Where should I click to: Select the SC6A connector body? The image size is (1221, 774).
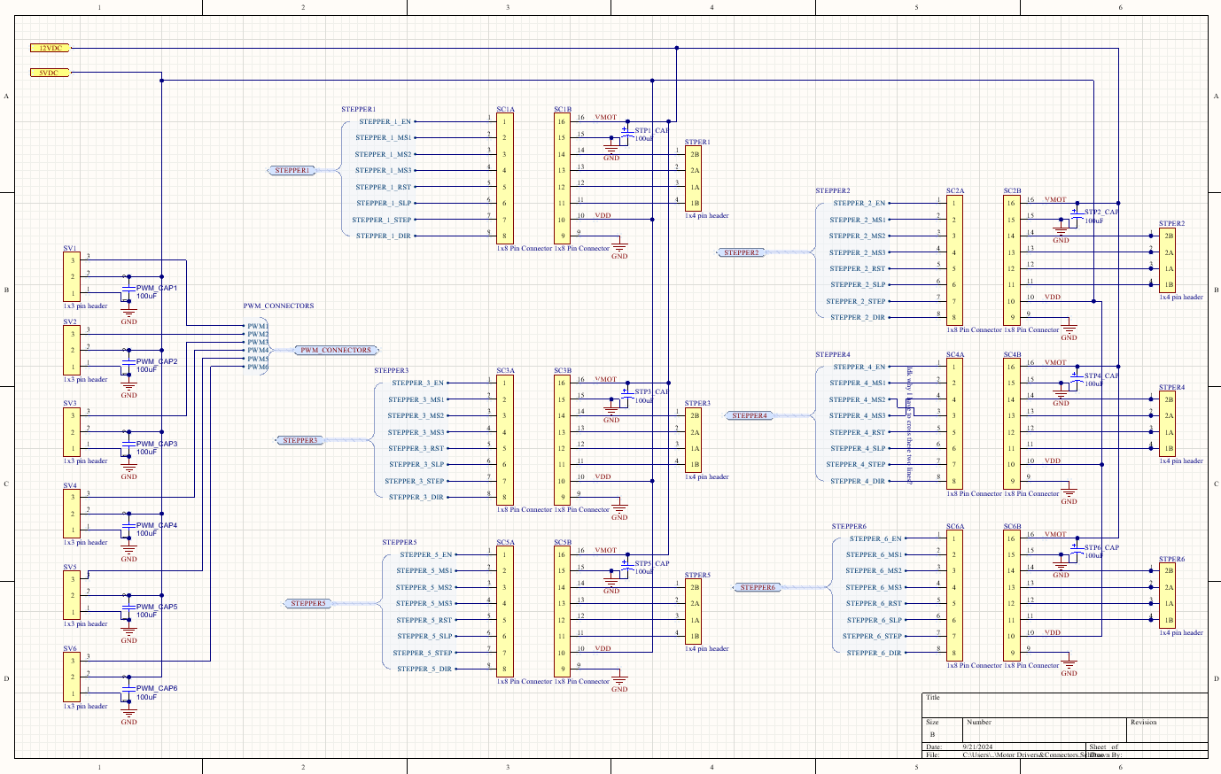(954, 596)
